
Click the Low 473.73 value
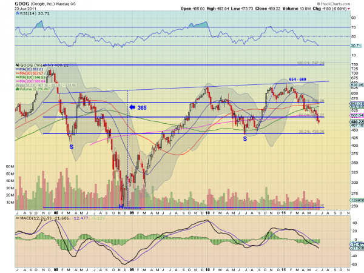tap(242, 8)
